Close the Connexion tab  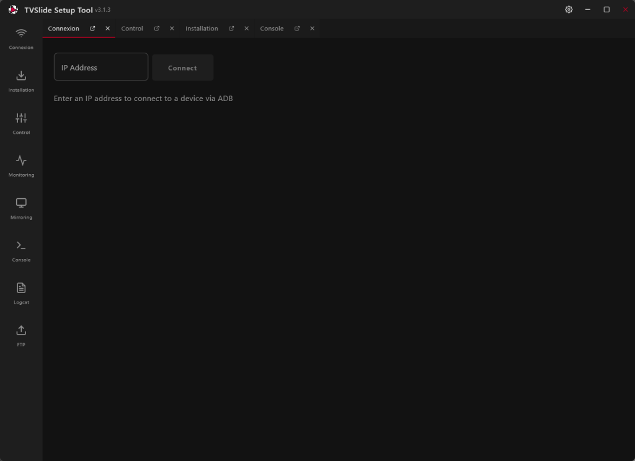point(107,29)
